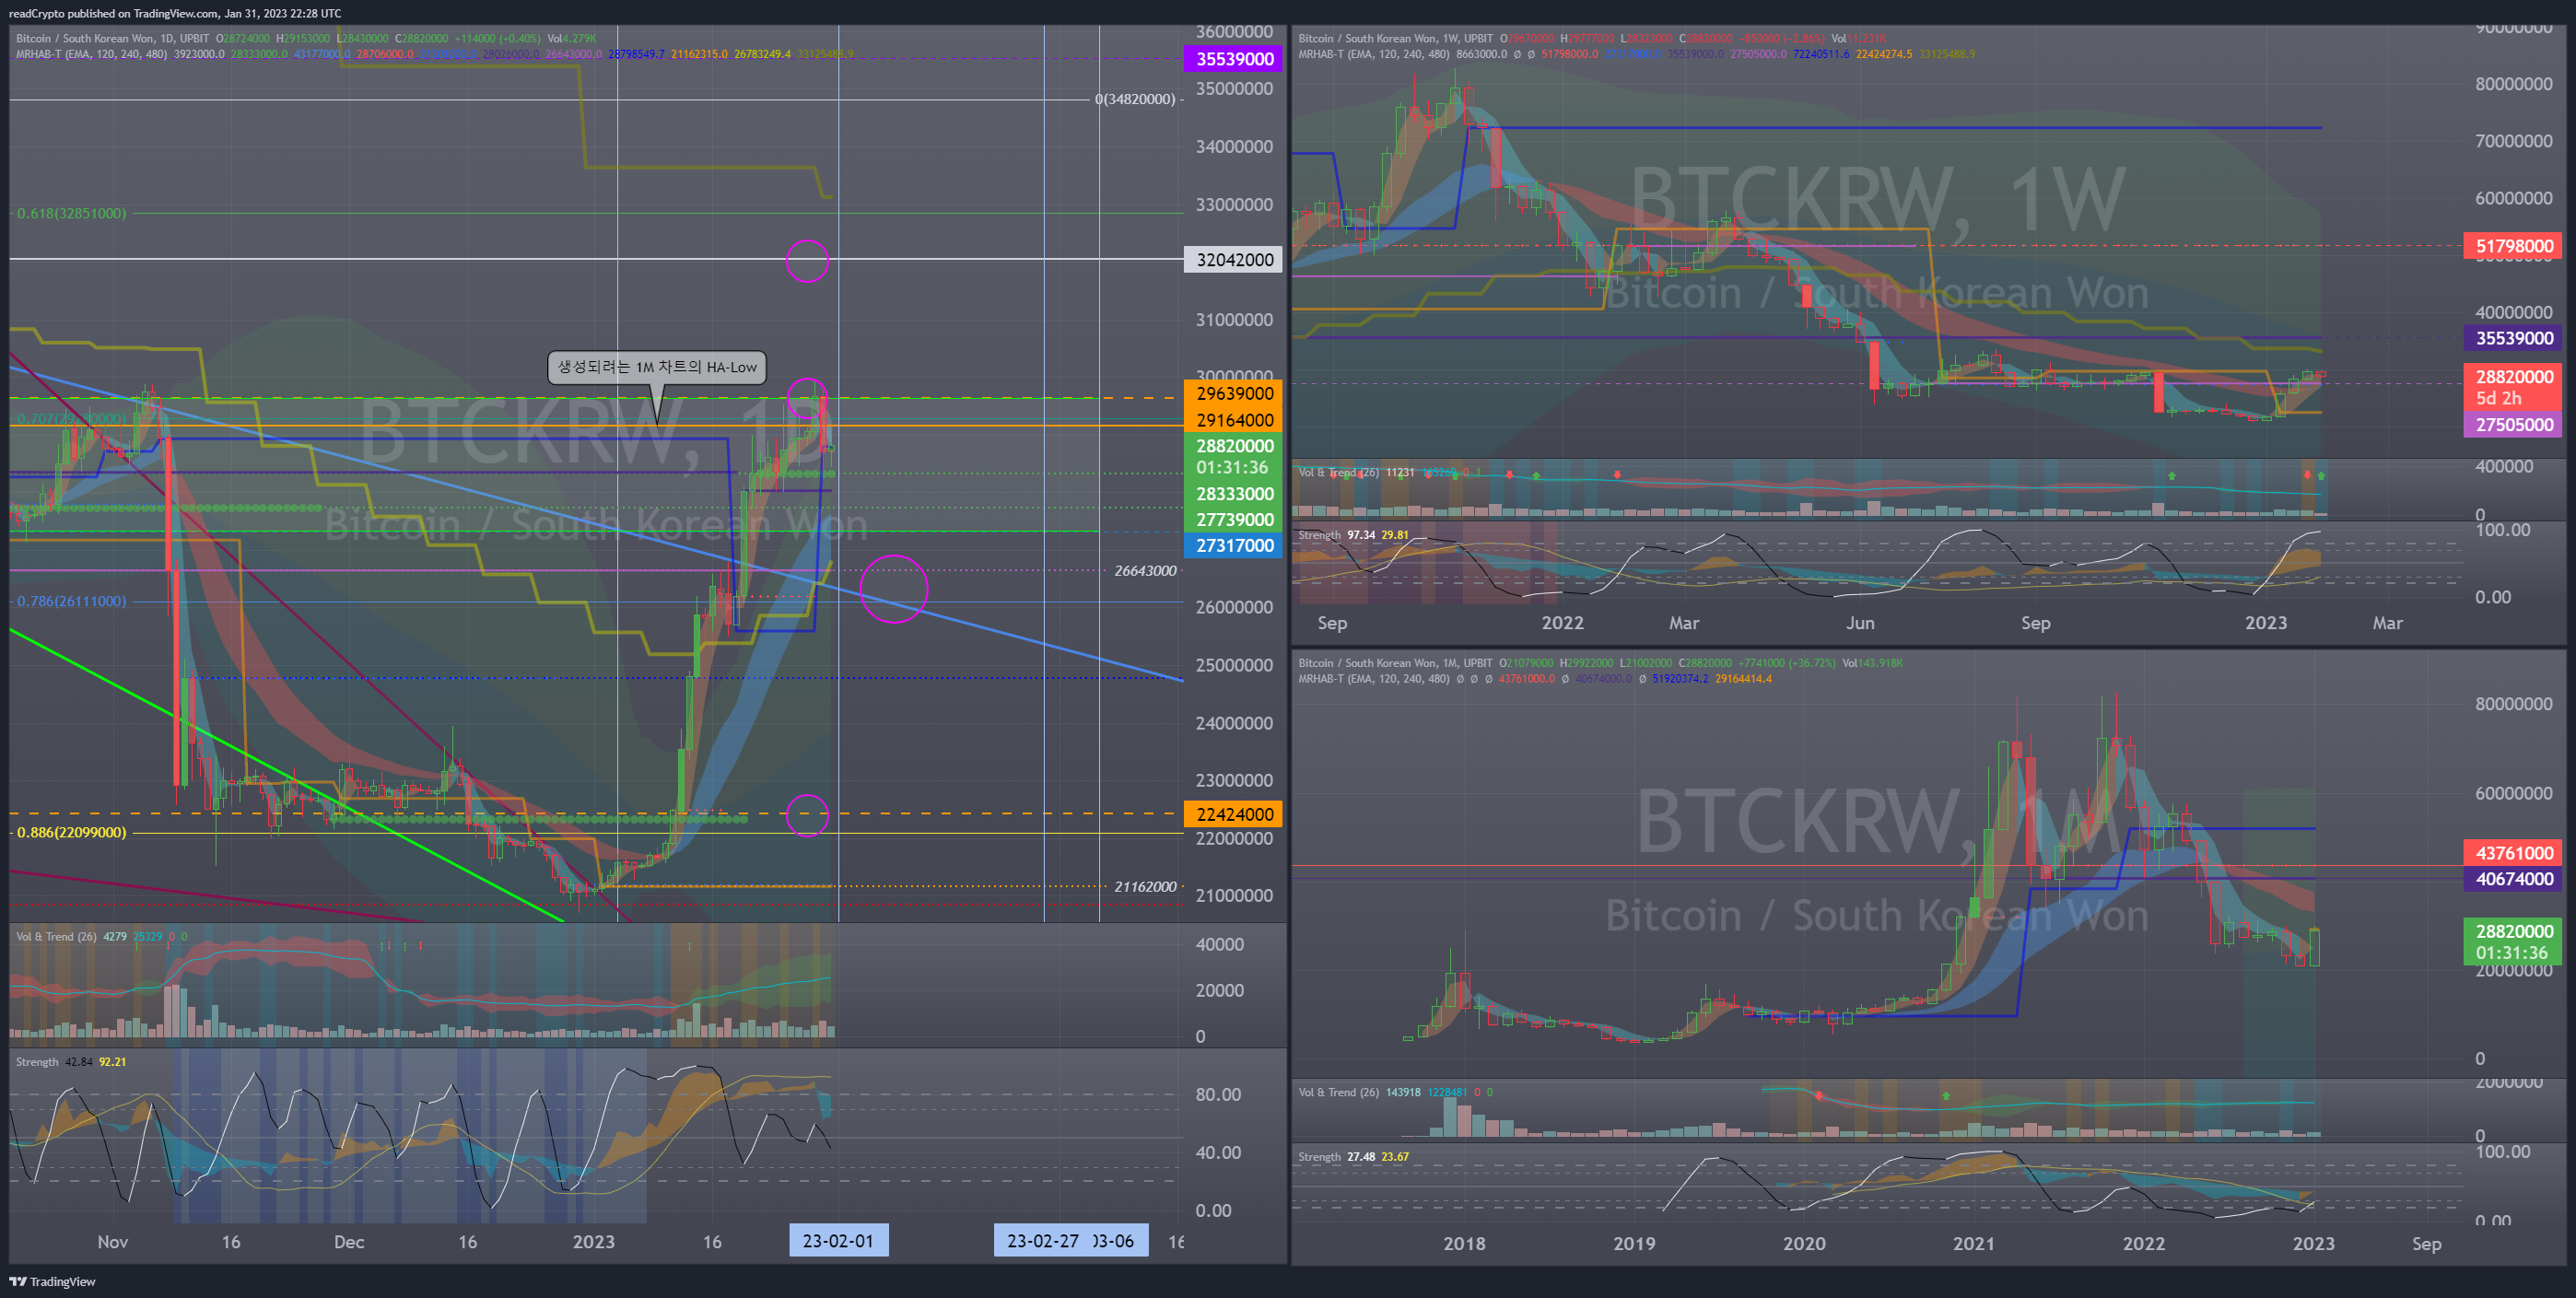Click the red 51798000 label on weekly chart
The height and width of the screenshot is (1298, 2576).
[x=2513, y=246]
